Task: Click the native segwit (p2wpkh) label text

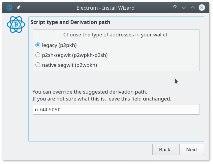Action: point(70,65)
